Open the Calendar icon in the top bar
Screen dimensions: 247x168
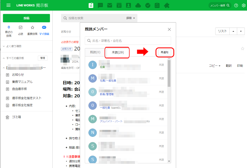tap(119, 5)
